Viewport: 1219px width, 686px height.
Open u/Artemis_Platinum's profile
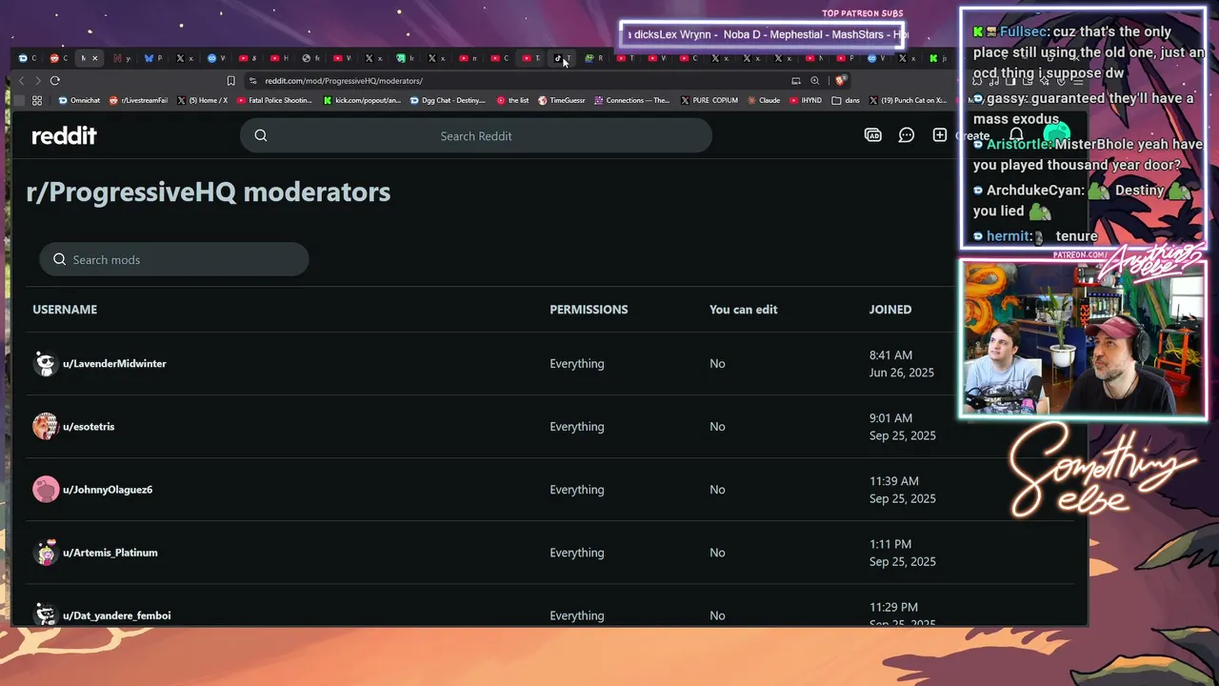[110, 552]
